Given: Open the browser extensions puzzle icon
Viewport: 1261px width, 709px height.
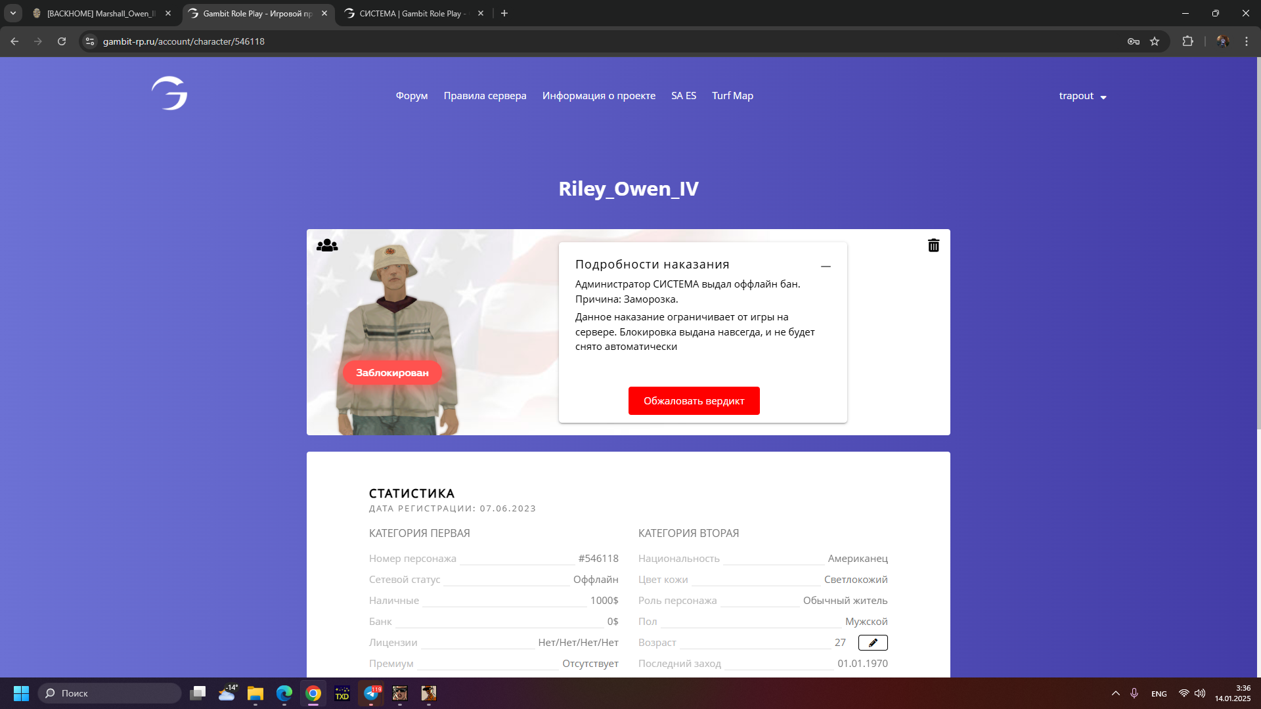Looking at the screenshot, I should tap(1187, 41).
